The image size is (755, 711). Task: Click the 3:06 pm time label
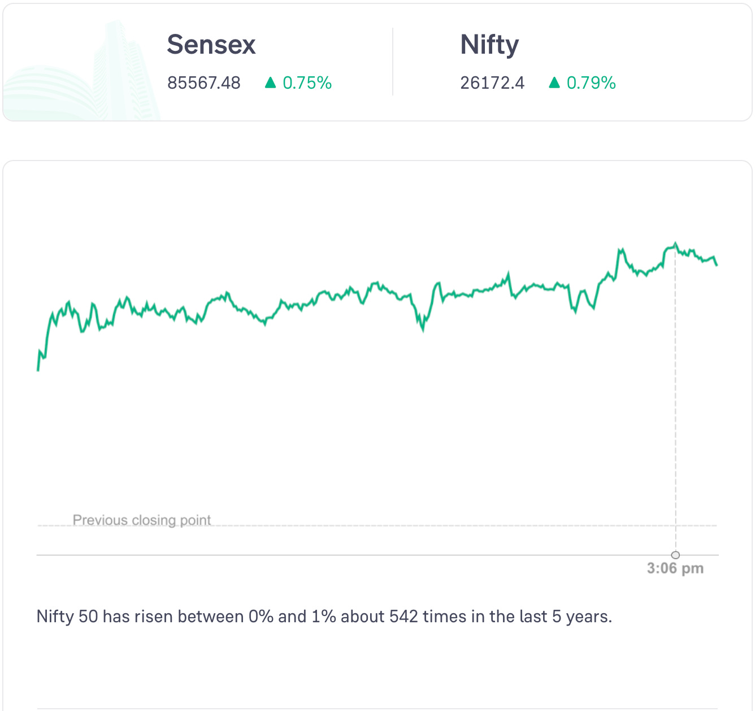click(675, 568)
